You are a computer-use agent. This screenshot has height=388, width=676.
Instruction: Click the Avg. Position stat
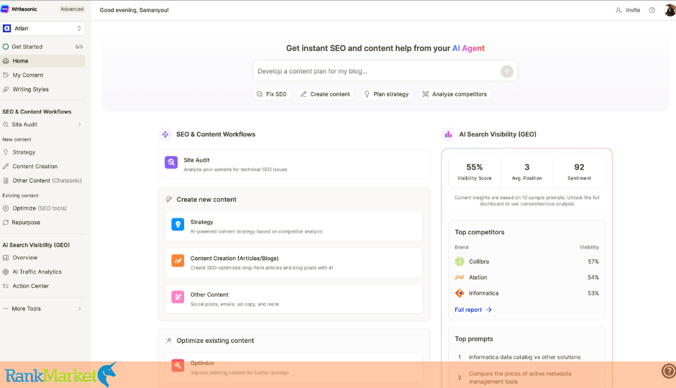click(x=527, y=172)
